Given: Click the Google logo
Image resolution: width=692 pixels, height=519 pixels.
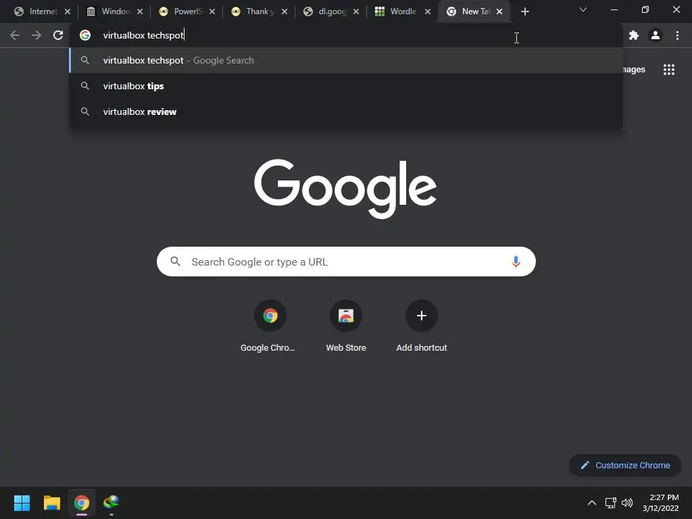Looking at the screenshot, I should 345,189.
